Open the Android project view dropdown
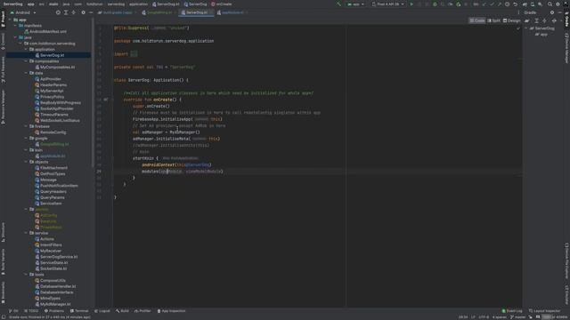This screenshot has width=570, height=320. (x=23, y=12)
